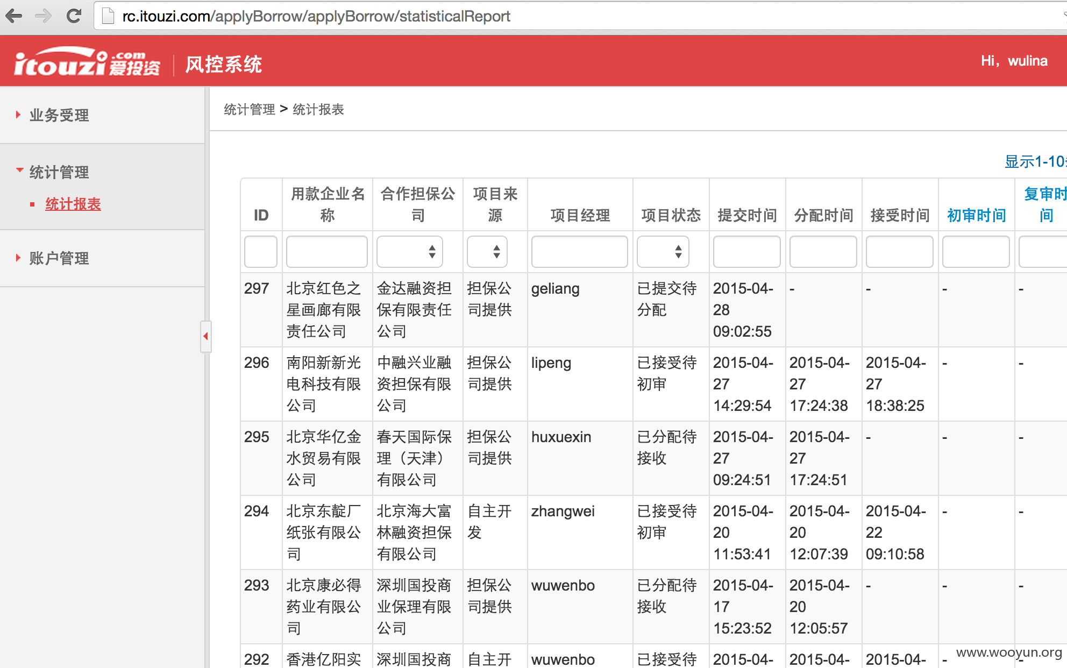Image resolution: width=1067 pixels, height=668 pixels.
Task: Click status 已分配待接收 in row 295
Action: (x=667, y=448)
